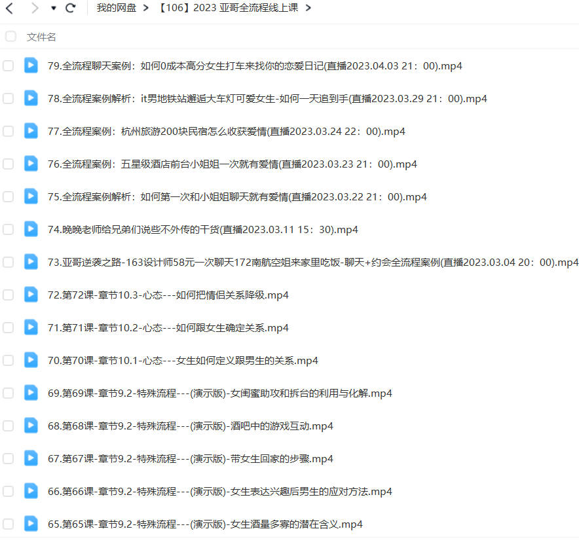579x548 pixels.
Task: Go forward with the right arrow button
Action: 35,8
